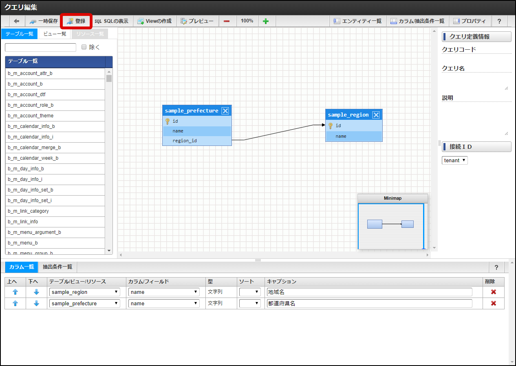Switch to the 抽出条件一覧 tab

click(57, 267)
